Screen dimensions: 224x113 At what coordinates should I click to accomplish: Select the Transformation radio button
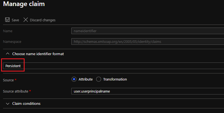tap(99, 79)
